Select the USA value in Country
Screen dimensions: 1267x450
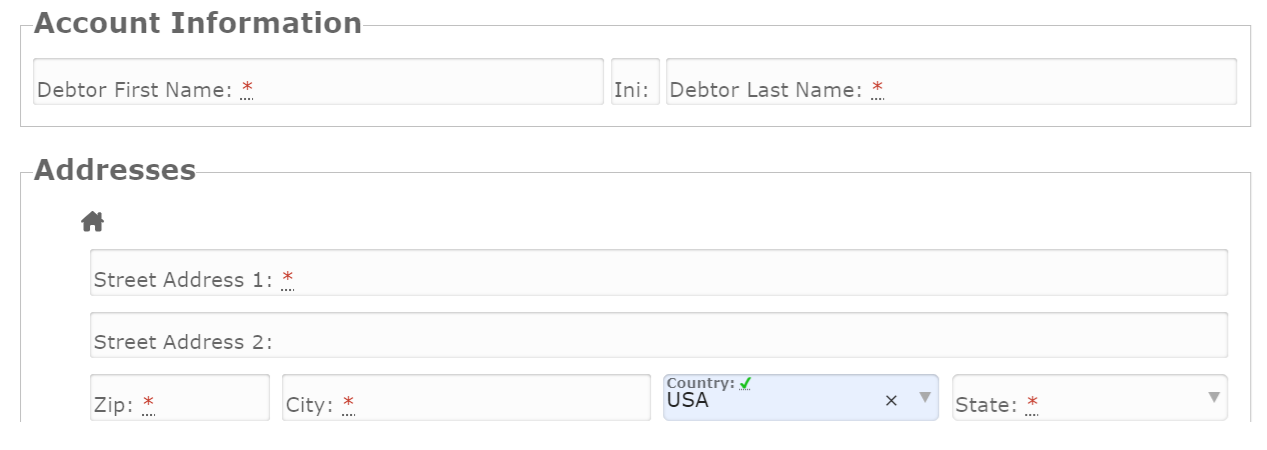688,401
